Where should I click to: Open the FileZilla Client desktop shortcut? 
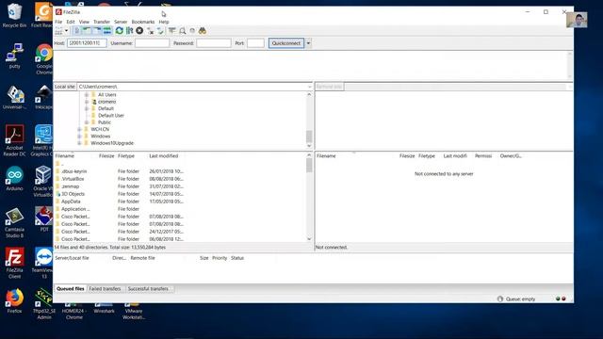pyautogui.click(x=14, y=264)
